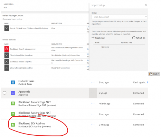
Task: Open the more options ellipsis for Approvals
Action: click(93, 93)
